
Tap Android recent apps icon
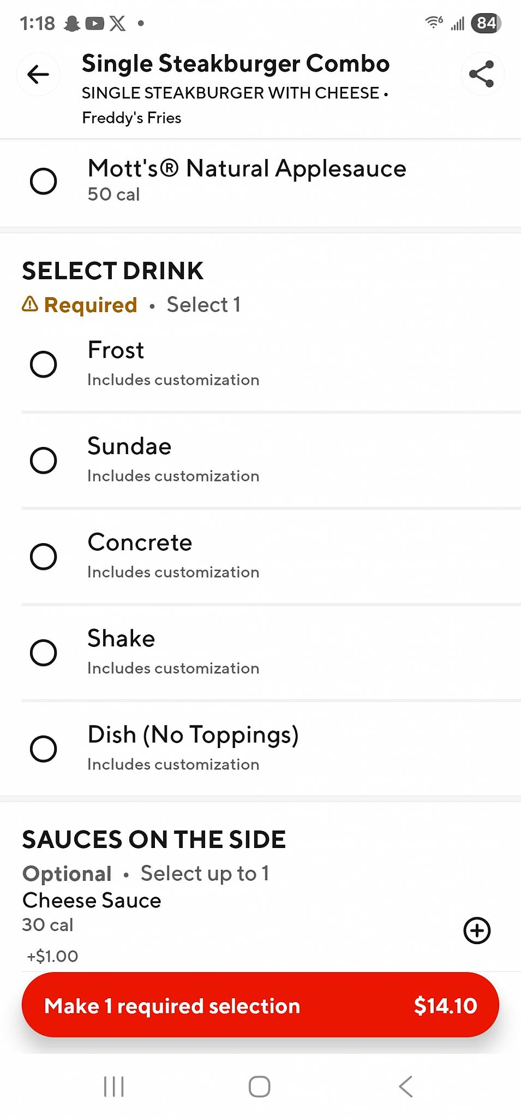[x=114, y=1086]
